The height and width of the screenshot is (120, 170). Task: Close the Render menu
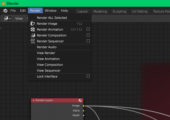click(x=35, y=11)
